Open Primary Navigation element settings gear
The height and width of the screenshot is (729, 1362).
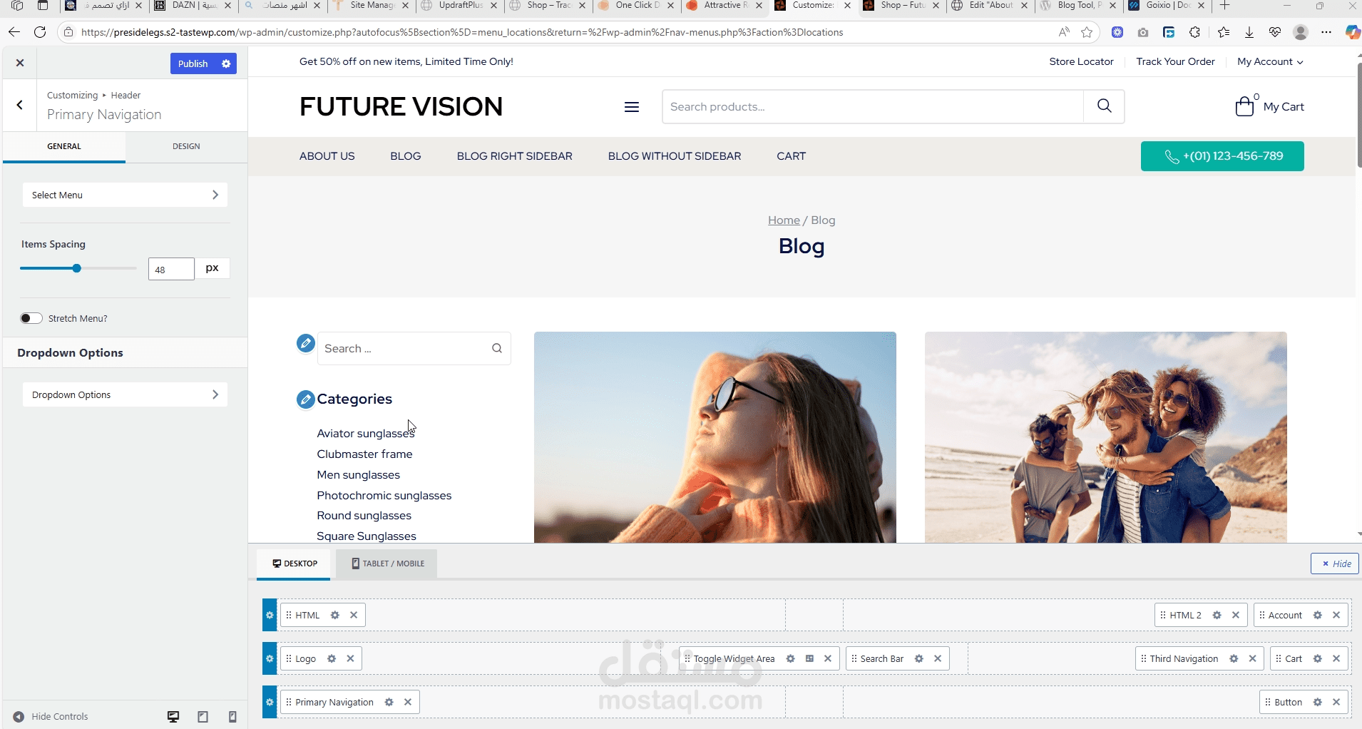click(x=389, y=702)
